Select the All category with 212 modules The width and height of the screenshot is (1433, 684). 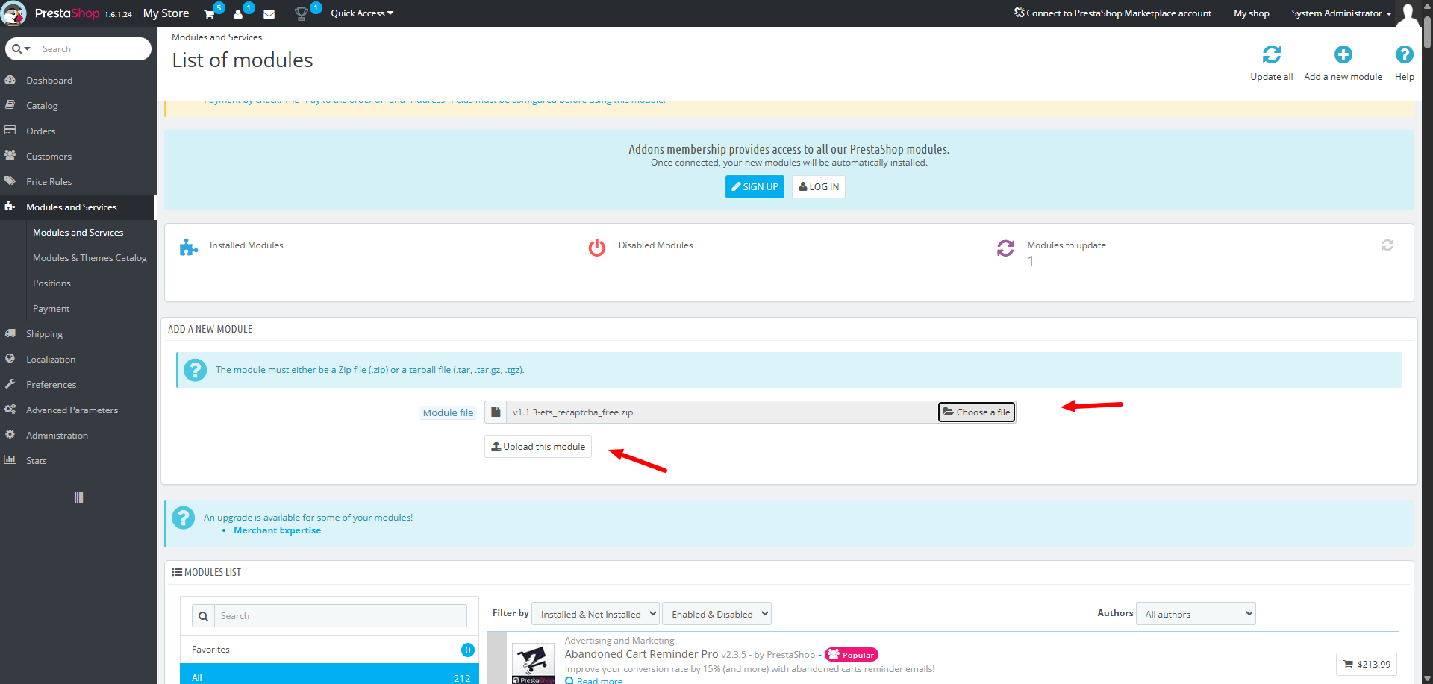click(329, 675)
